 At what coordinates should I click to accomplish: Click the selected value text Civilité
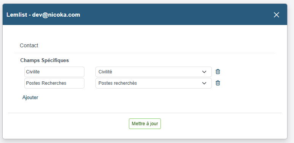105,72
